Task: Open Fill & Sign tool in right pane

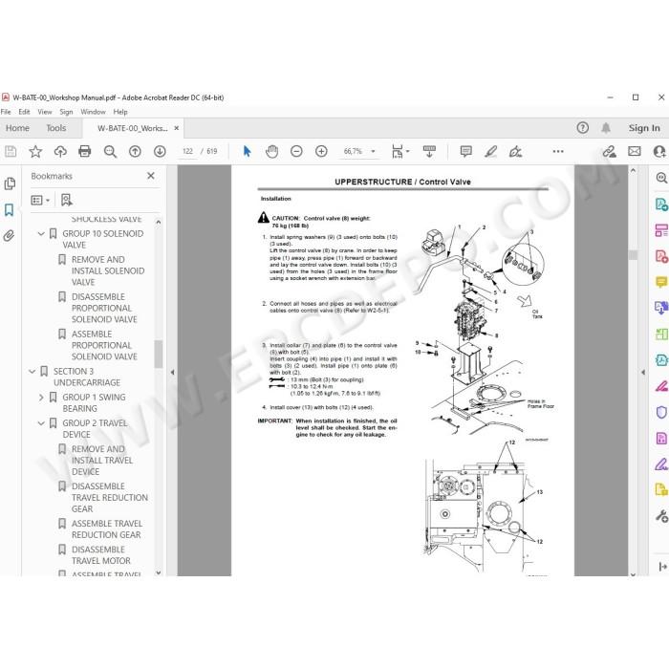Action: click(661, 464)
